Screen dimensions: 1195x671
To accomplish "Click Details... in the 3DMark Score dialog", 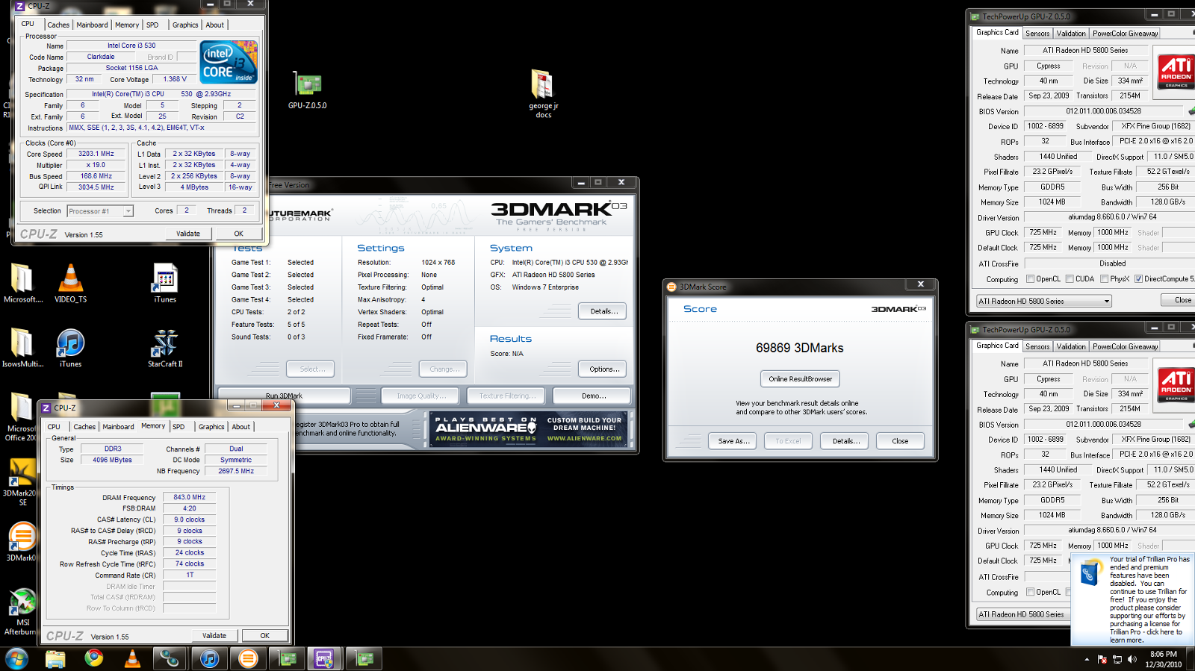I will click(845, 441).
